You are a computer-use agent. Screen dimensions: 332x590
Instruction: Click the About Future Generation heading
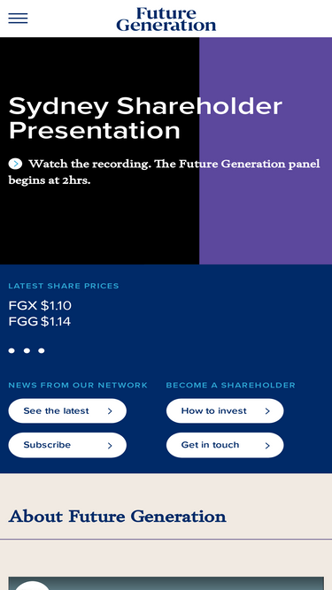pos(118,517)
